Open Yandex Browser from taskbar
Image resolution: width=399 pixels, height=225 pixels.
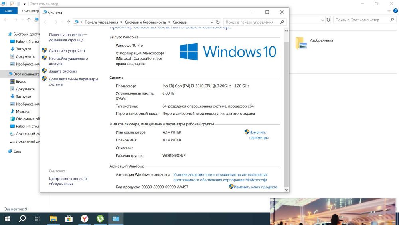[85, 219]
